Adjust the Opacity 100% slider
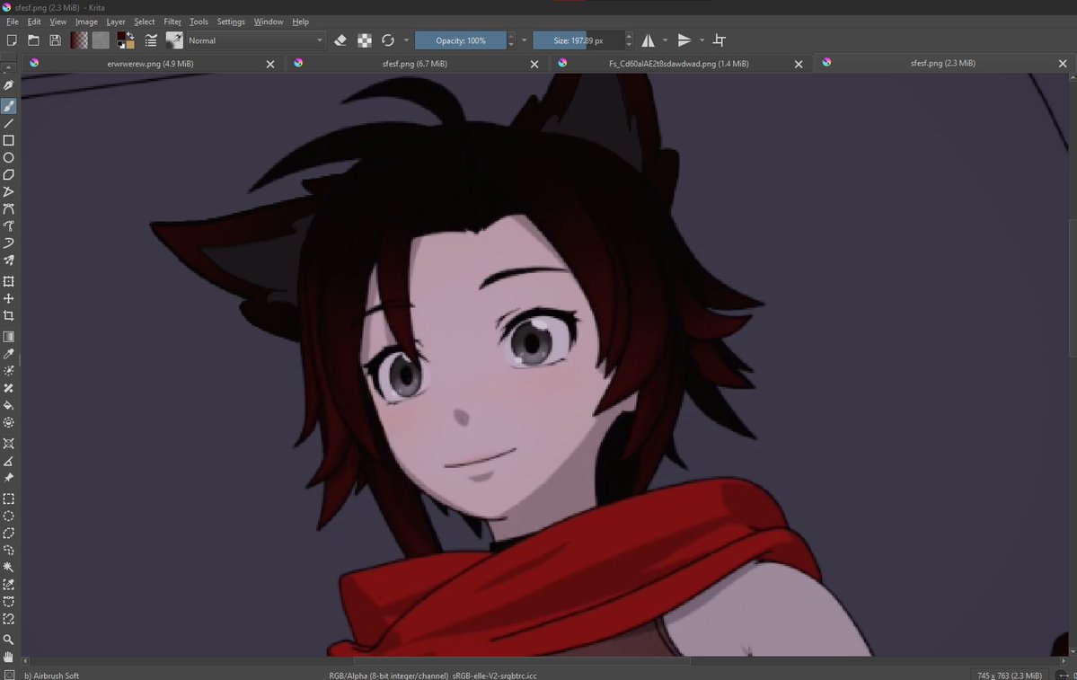The image size is (1077, 680). point(461,40)
